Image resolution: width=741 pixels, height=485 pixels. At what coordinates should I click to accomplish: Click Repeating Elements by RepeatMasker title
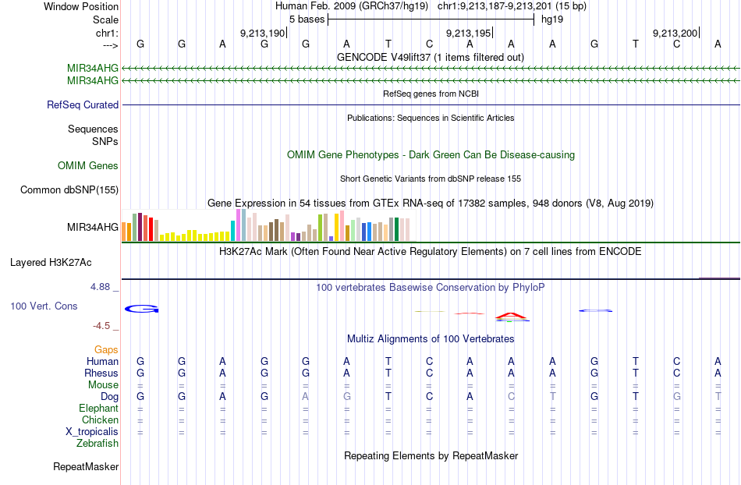tap(431, 455)
